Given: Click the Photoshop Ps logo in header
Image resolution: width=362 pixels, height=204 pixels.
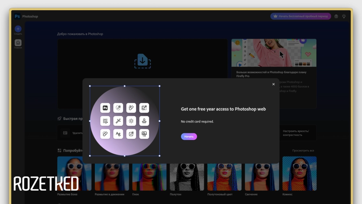Looking at the screenshot, I should (17, 16).
